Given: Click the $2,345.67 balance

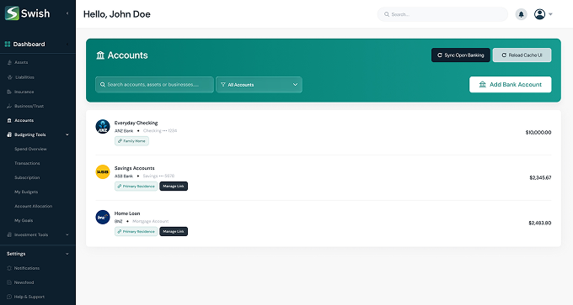Looking at the screenshot, I should [x=540, y=177].
